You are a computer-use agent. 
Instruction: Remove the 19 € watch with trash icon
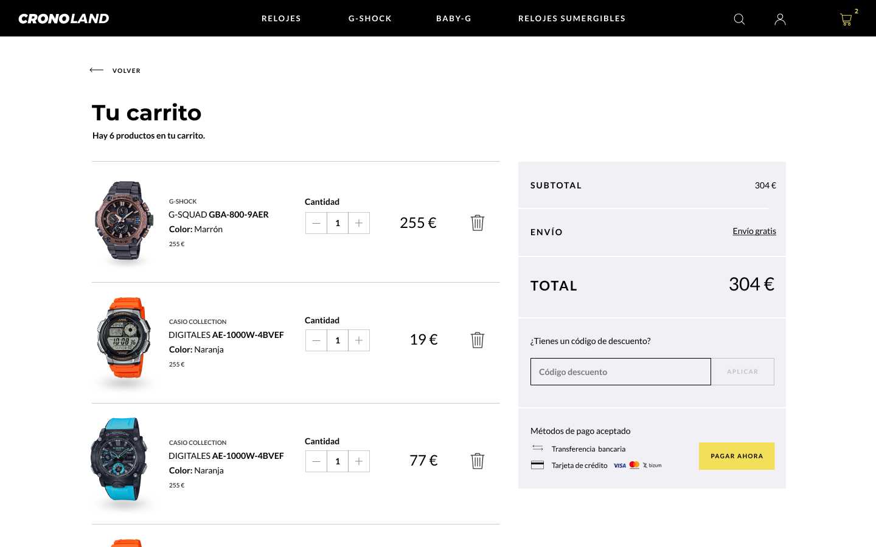pos(478,340)
